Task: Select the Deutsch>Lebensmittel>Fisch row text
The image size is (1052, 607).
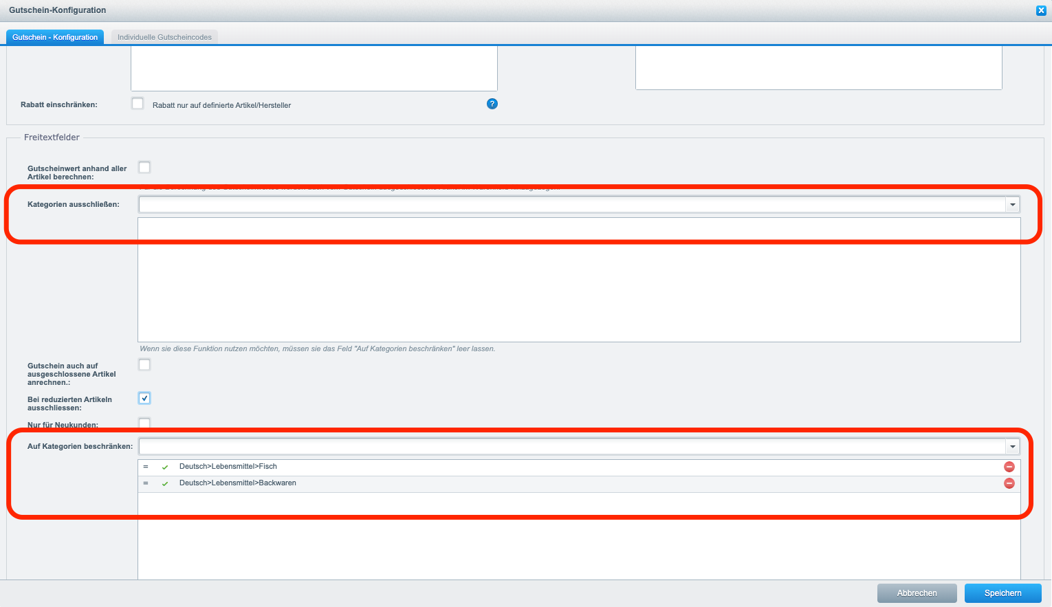Action: point(228,467)
